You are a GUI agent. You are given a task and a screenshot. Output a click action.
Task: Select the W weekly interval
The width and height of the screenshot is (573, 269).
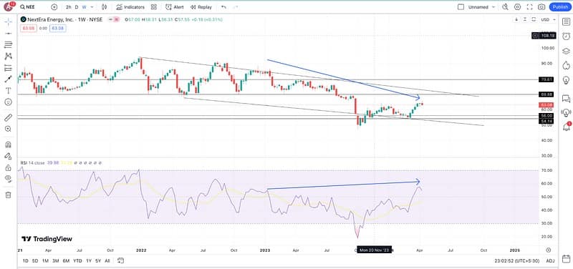pos(84,7)
